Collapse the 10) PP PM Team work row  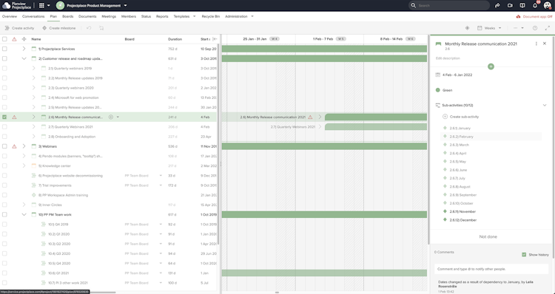pos(24,214)
